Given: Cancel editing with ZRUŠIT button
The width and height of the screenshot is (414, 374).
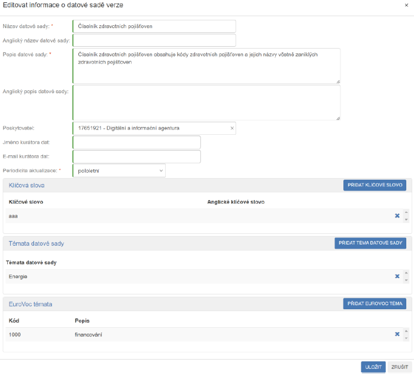Looking at the screenshot, I should 399,367.
